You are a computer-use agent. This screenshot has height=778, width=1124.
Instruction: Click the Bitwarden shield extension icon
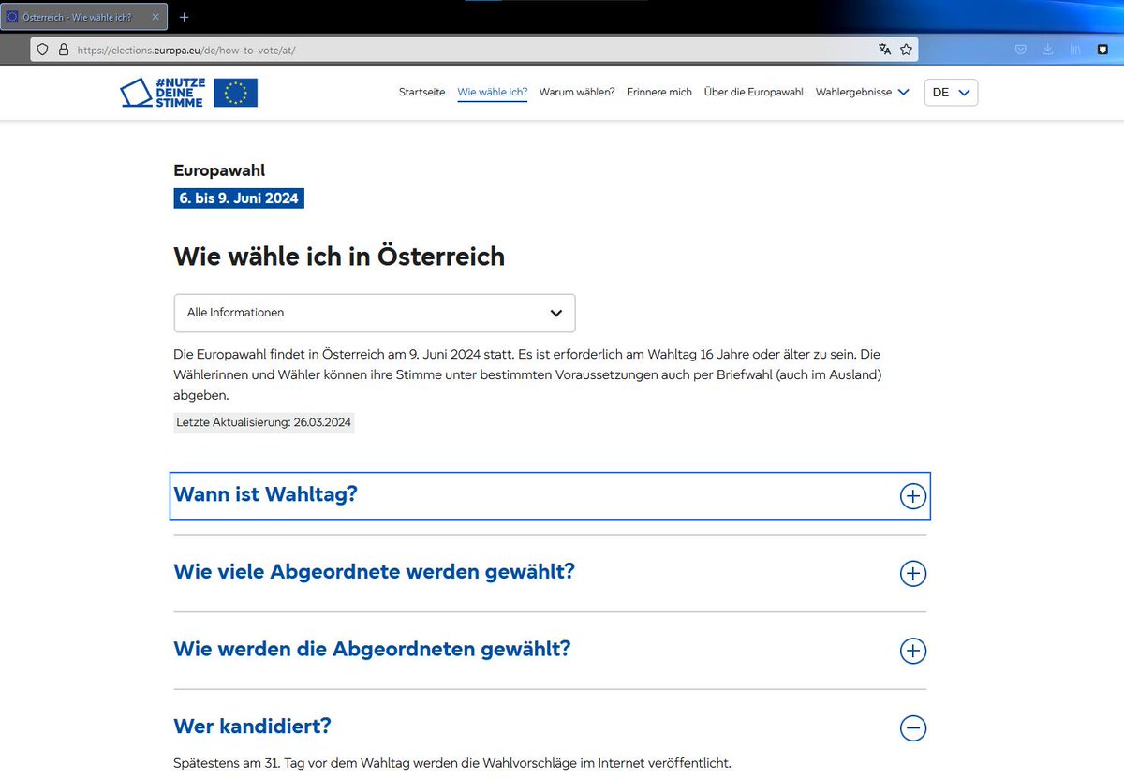(1102, 50)
